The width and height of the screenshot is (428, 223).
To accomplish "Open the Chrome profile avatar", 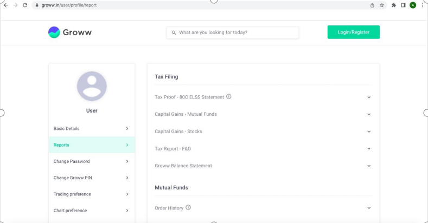I will (413, 5).
